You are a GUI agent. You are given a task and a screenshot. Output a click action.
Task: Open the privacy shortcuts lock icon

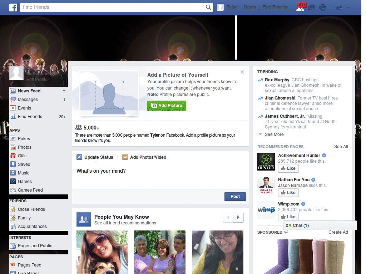pos(338,7)
